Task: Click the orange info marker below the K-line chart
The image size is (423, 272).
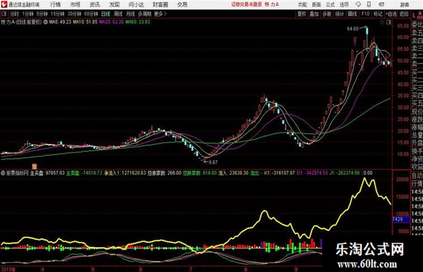Action: 34,166
